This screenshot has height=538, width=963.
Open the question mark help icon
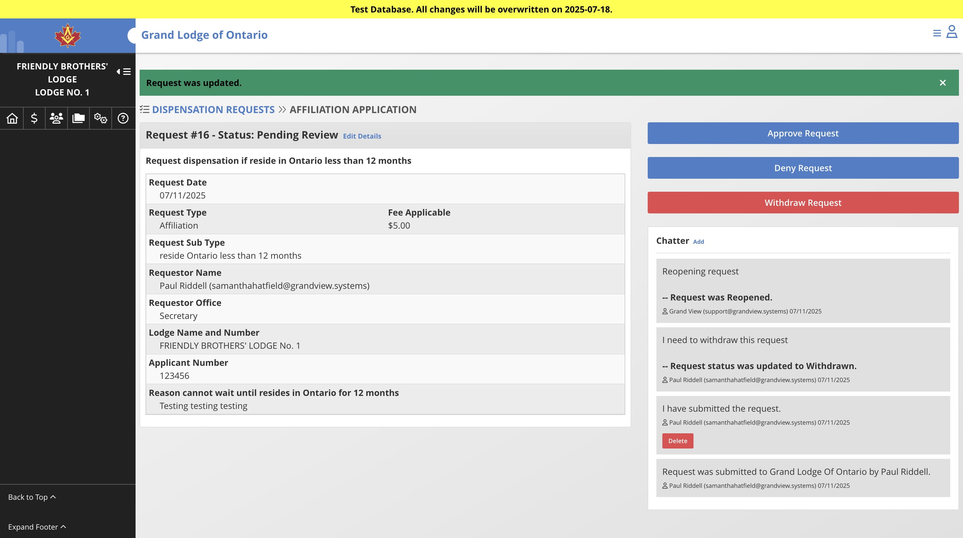pyautogui.click(x=123, y=118)
